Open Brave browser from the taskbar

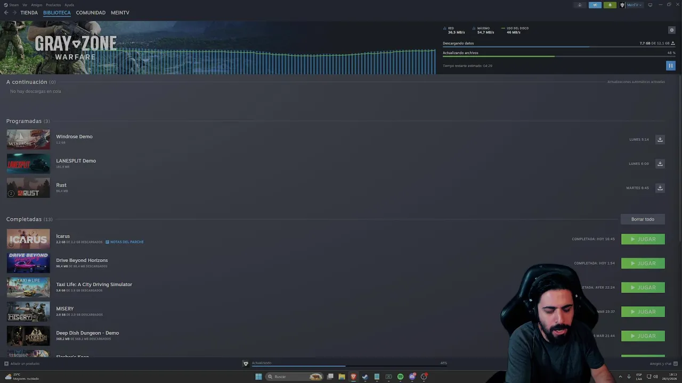tap(353, 377)
